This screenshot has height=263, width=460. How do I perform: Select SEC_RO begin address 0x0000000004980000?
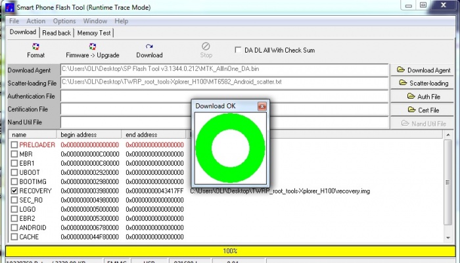pyautogui.click(x=90, y=200)
